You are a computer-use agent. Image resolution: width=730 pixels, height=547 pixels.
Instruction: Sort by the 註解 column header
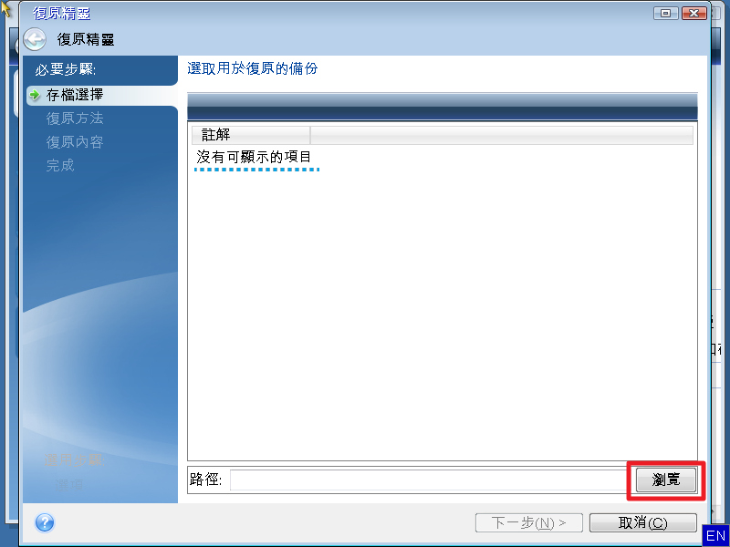pyautogui.click(x=251, y=135)
